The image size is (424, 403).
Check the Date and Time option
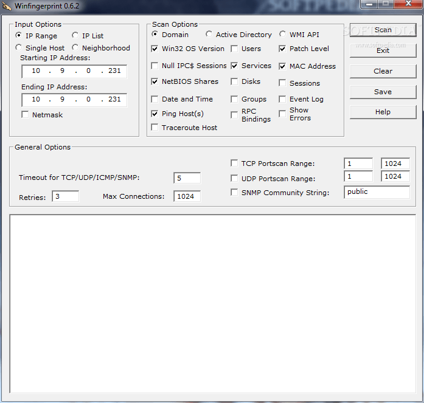point(155,99)
